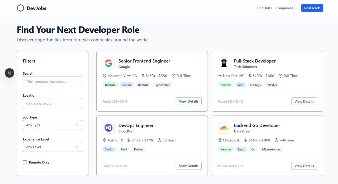Viewport: 338px width, 184px height.
Task: Click the dollar icon beside $150k - $220k
Action: click(143, 76)
